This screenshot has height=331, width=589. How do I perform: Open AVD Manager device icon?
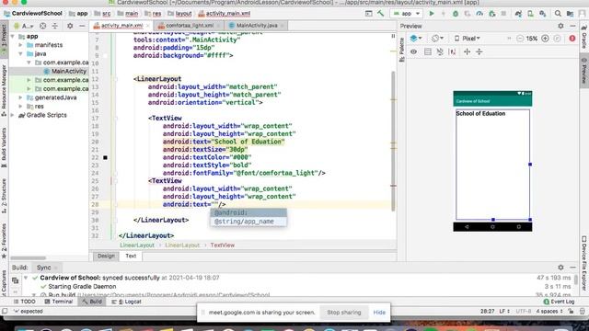530,14
